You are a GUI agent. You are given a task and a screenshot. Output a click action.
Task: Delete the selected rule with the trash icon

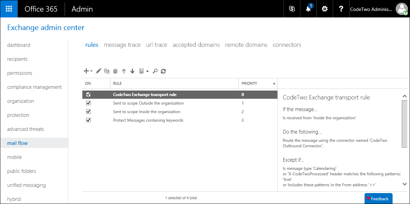[x=115, y=71]
